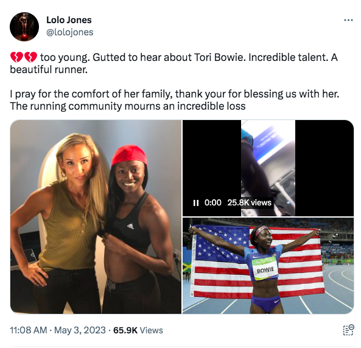Viewport: 361px width, 348px height.
Task: Click the May 3, 2023 date
Action: pyautogui.click(x=80, y=330)
